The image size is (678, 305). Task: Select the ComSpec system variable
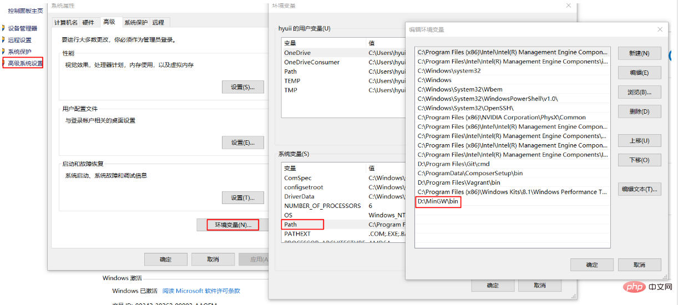point(344,178)
